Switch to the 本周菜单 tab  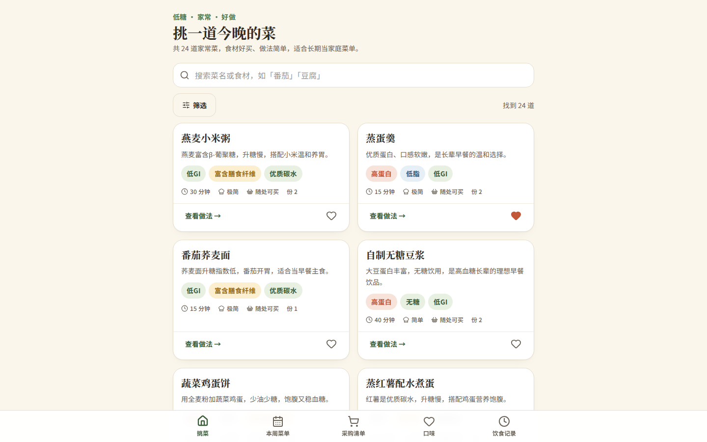pos(278,426)
